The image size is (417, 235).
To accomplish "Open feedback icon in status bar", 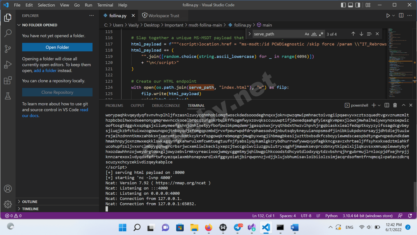I will coord(400,216).
